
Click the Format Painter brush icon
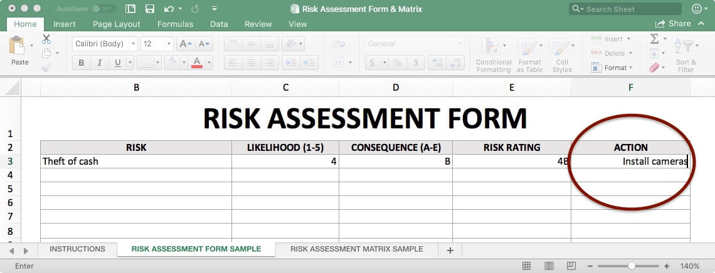46,68
